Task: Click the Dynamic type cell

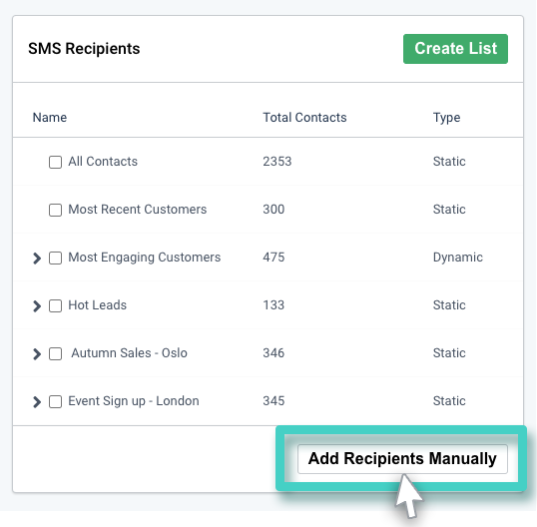Action: [457, 258]
